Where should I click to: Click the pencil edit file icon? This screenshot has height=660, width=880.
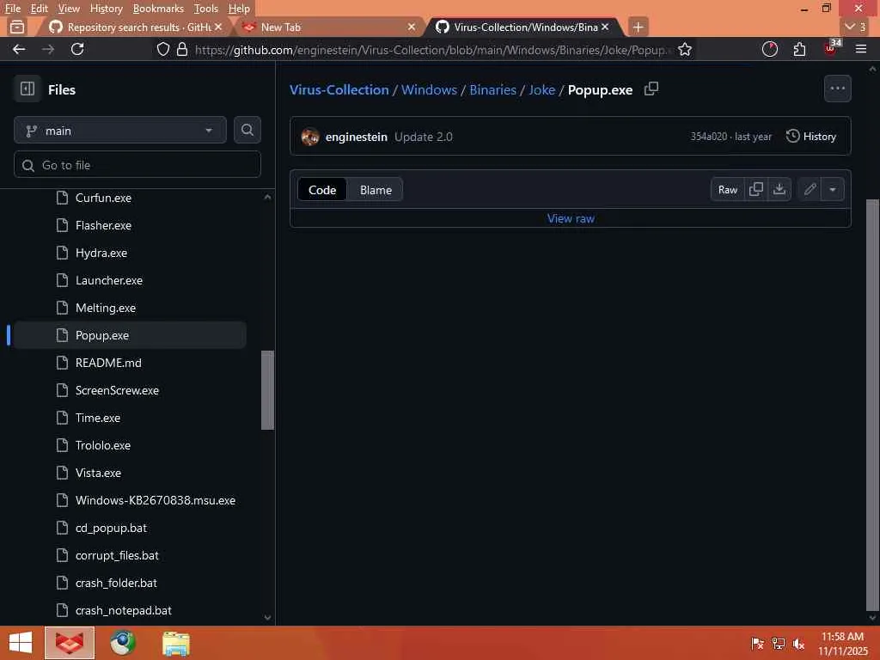pos(810,189)
